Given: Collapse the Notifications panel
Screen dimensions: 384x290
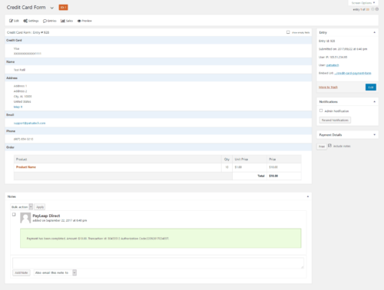Looking at the screenshot, I should [374, 102].
